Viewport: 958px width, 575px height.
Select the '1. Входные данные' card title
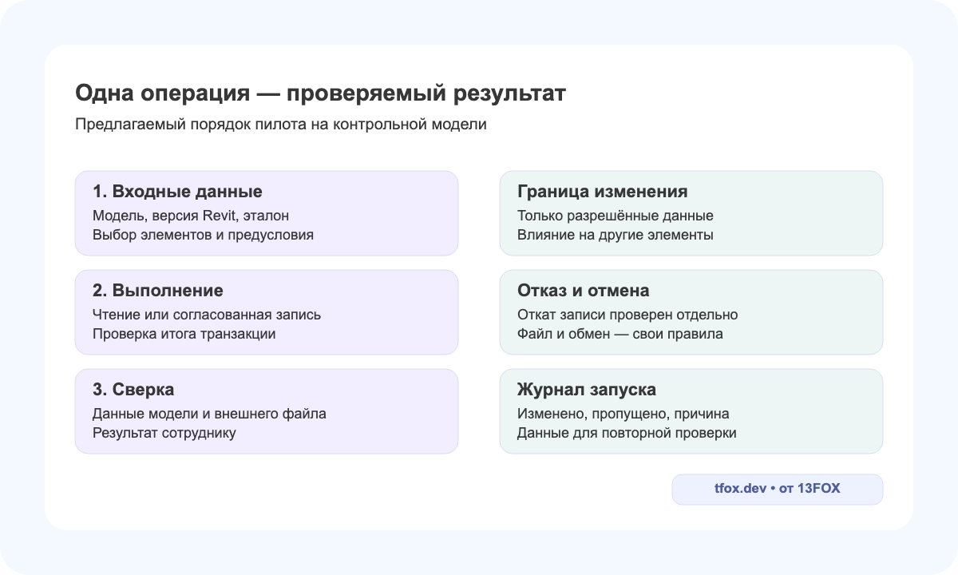(177, 192)
